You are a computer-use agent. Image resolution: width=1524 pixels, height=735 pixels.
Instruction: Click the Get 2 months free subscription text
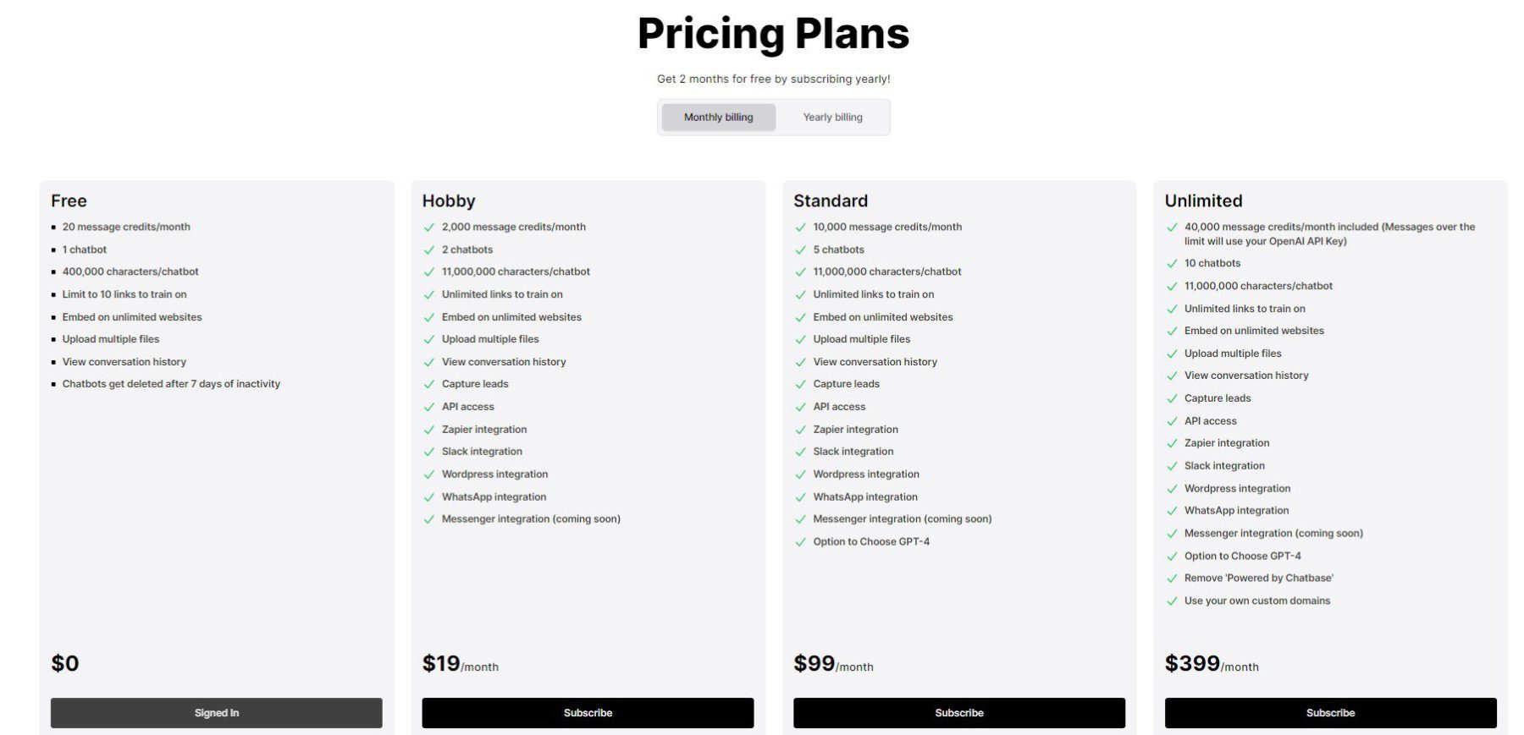point(773,79)
